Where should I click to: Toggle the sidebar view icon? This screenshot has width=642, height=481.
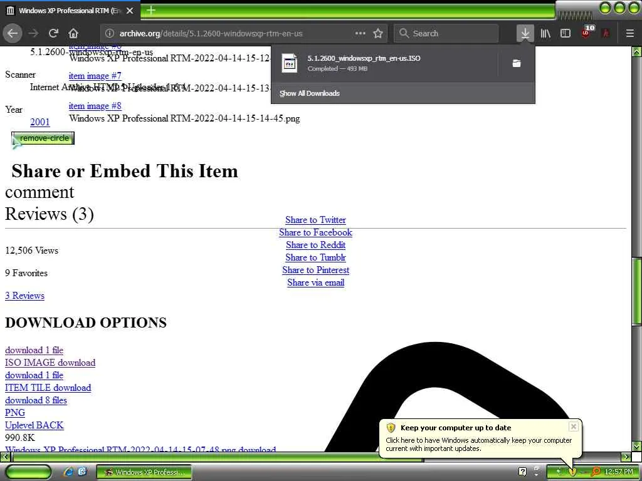click(x=566, y=33)
